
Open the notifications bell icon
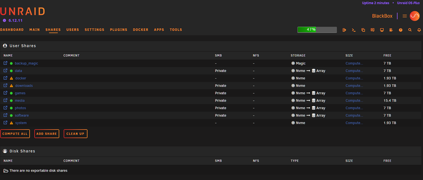click(419, 30)
